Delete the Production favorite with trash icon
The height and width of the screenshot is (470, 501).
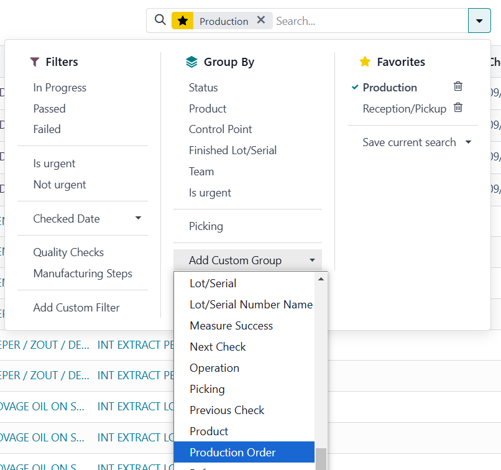pyautogui.click(x=458, y=86)
